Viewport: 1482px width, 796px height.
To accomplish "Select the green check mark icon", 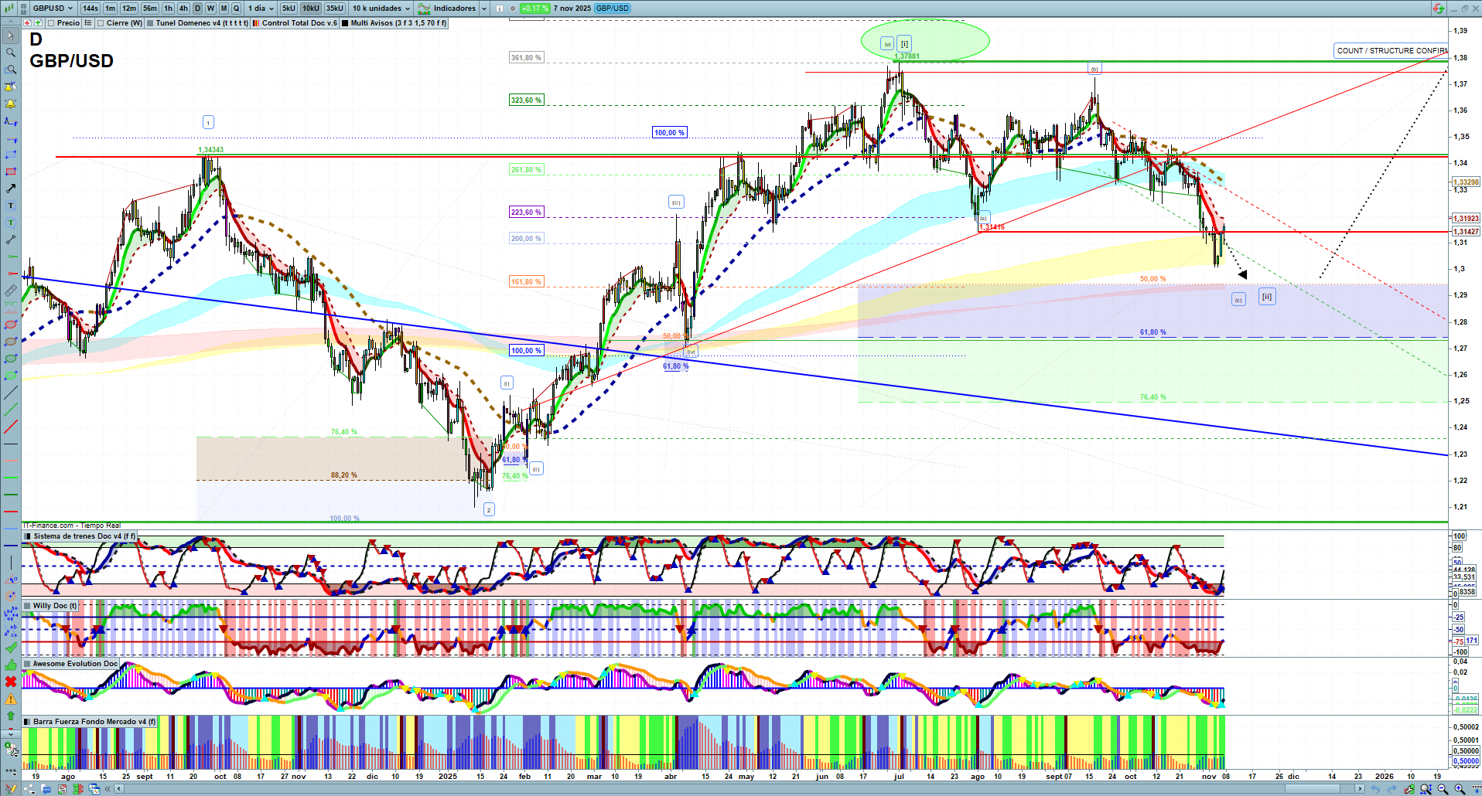I will click(11, 648).
